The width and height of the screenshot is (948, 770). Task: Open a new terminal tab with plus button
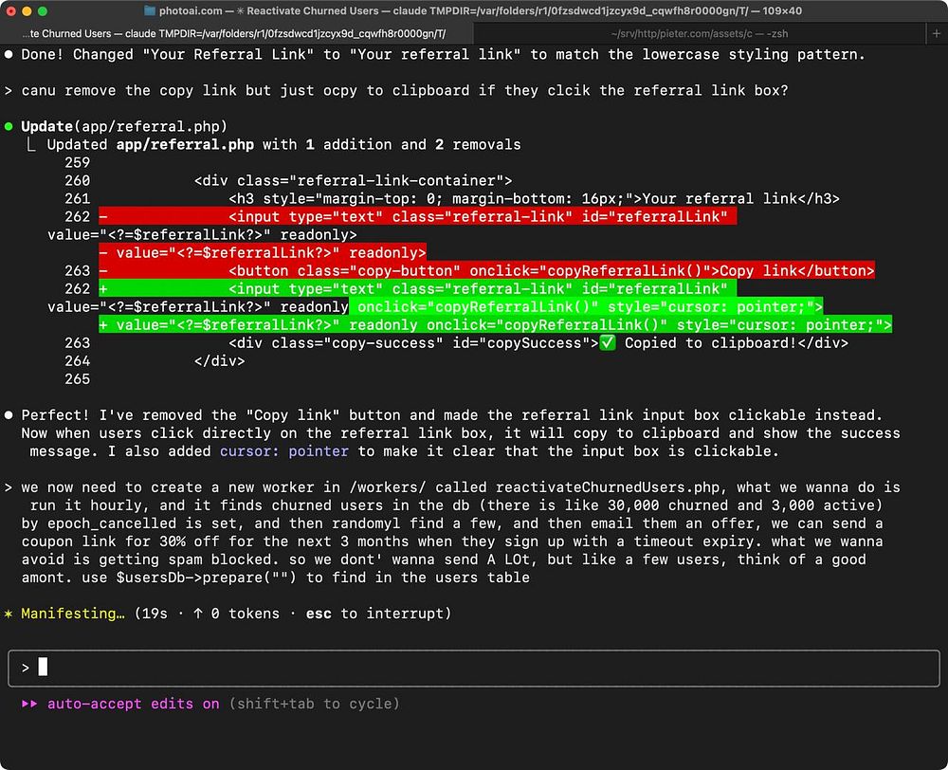pyautogui.click(x=936, y=34)
